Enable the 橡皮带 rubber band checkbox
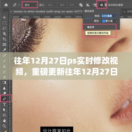The width and height of the screenshot is (132, 132). [x=85, y=27]
